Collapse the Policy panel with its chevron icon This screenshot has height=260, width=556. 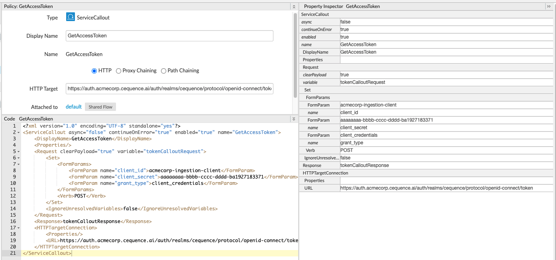click(294, 6)
